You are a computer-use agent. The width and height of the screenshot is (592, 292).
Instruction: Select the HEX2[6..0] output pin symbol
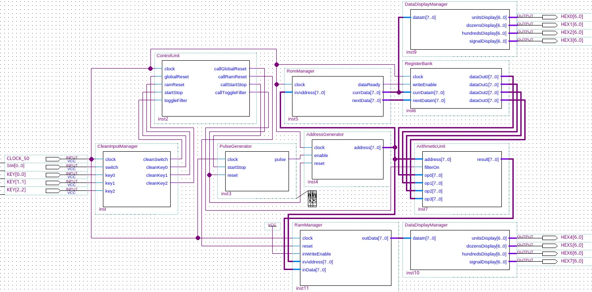[x=550, y=33]
